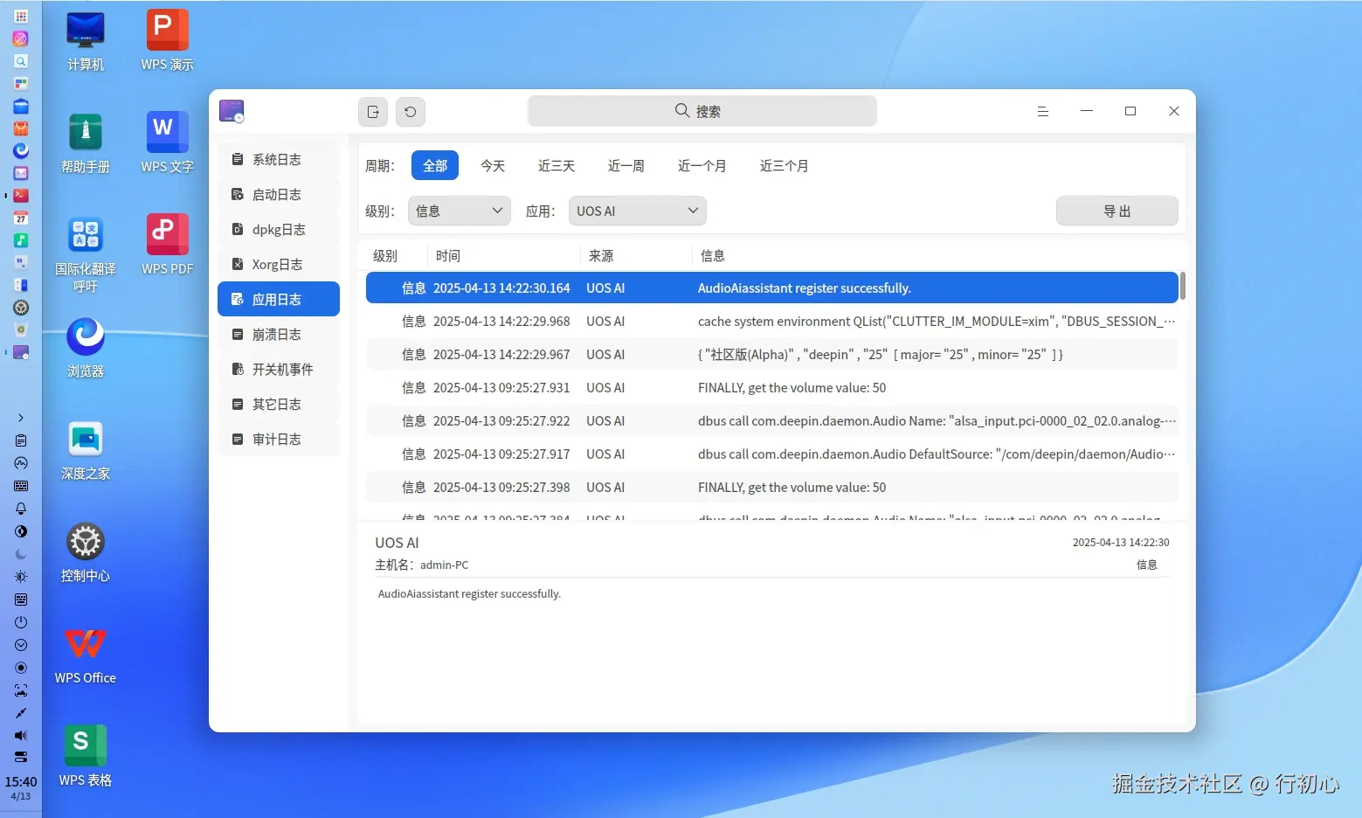Select 开关机事件 in the sidebar

pyautogui.click(x=279, y=369)
